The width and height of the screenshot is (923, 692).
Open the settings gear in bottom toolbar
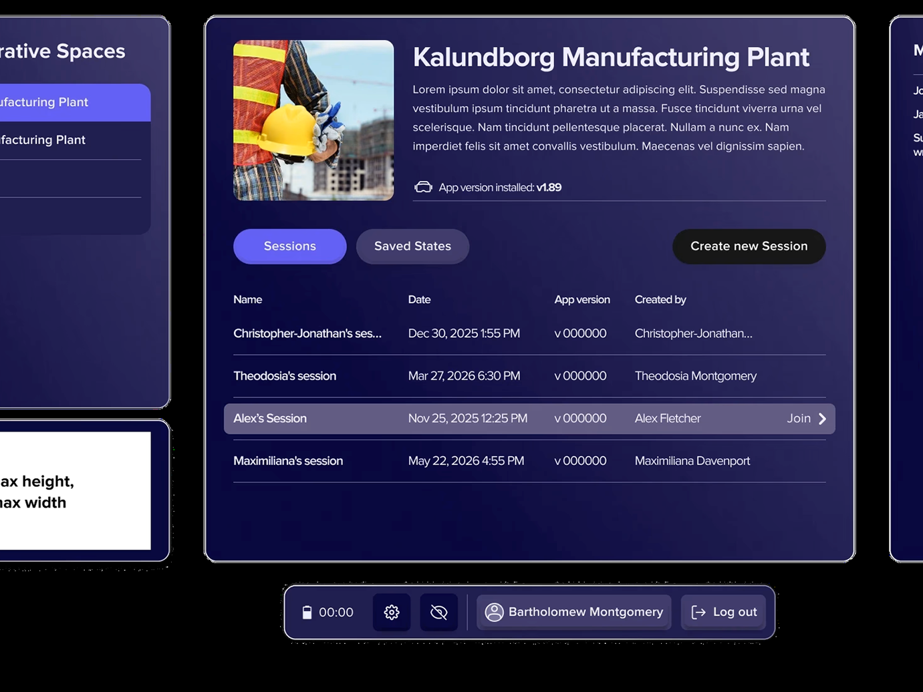[392, 612]
